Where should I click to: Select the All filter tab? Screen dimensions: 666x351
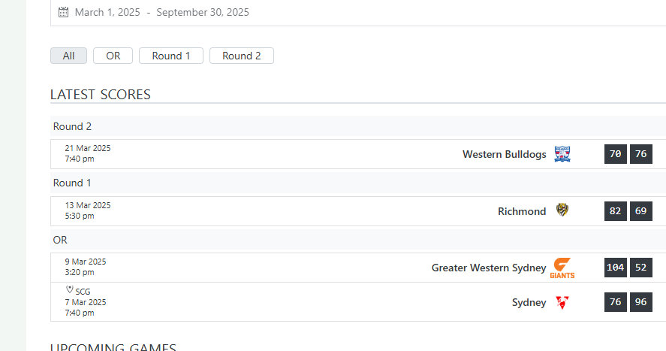69,56
